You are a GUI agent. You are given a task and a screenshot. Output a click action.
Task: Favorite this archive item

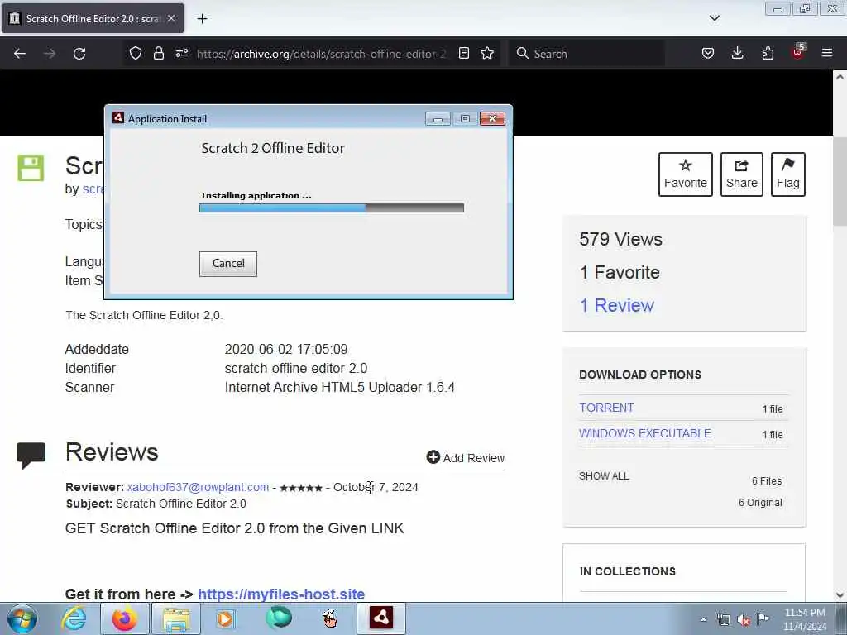coord(686,174)
